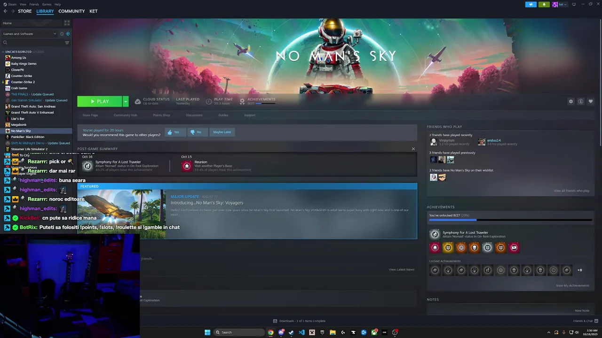Open the Help menu
This screenshot has height=338, width=602.
pos(57,4)
